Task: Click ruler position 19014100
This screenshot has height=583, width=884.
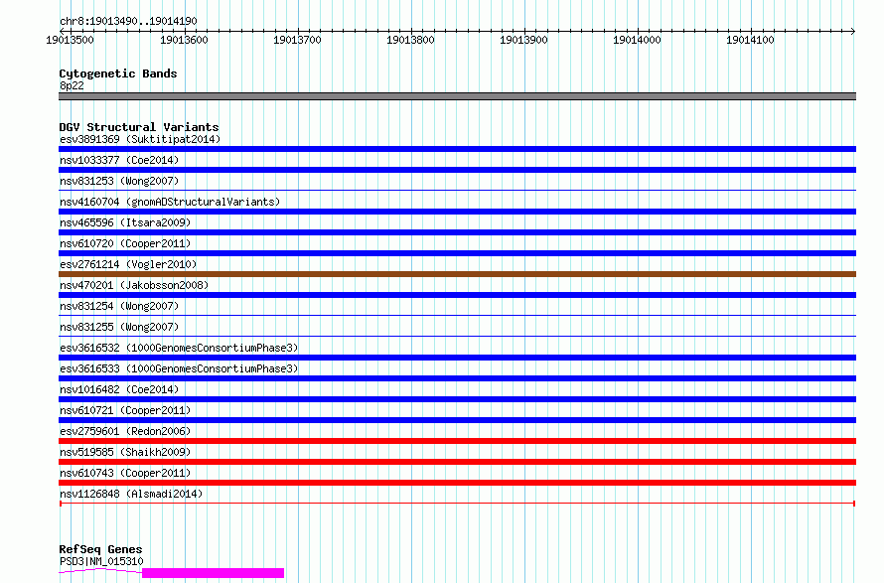Action: [750, 40]
